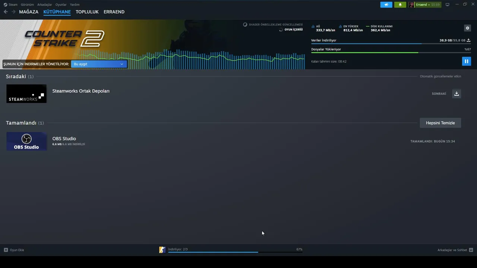Open Arkadaşlar ve Sohbet
The width and height of the screenshot is (477, 268).
pyautogui.click(x=452, y=250)
